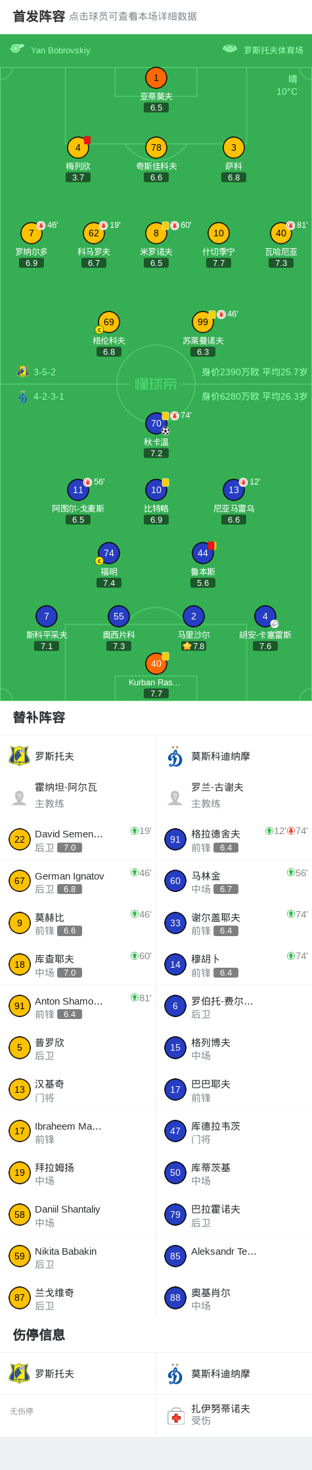This screenshot has width=312, height=1470.
Task: Open scorer 70 秋卡温 player icon
Action: click(x=156, y=423)
